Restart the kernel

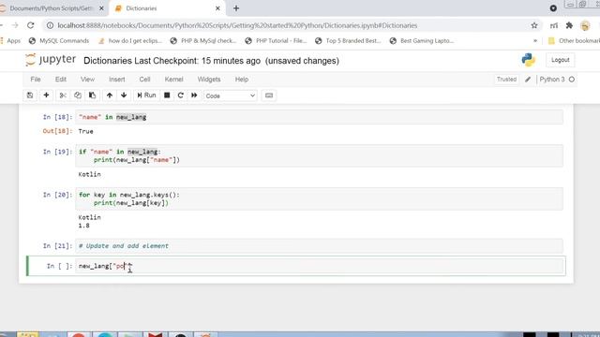tap(181, 95)
